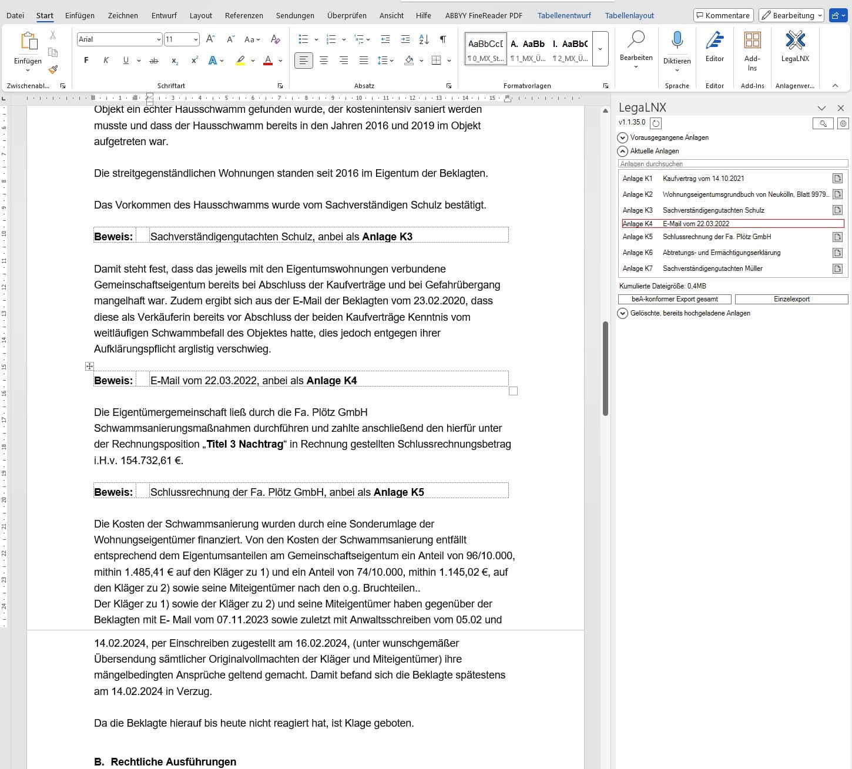Click the format painter brush icon
The width and height of the screenshot is (852, 769).
53,69
